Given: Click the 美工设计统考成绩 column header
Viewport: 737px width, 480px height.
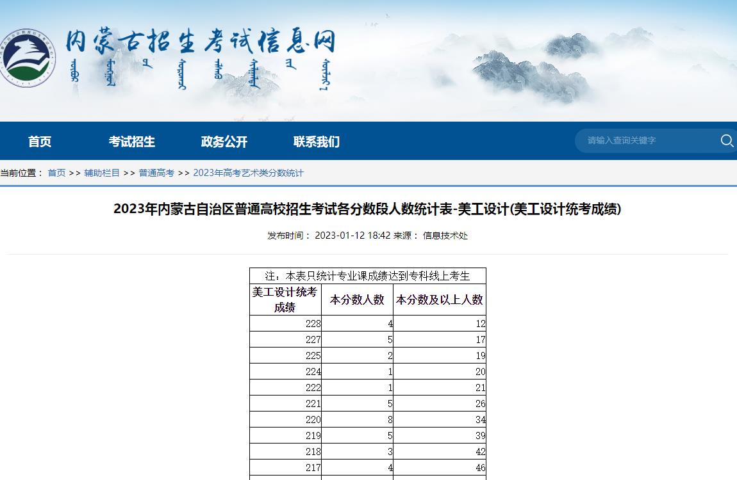Looking at the screenshot, I should (285, 300).
